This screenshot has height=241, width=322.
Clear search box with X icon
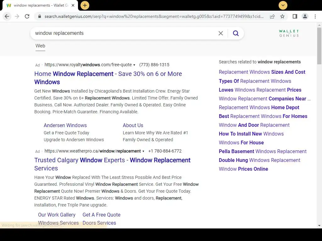click(221, 33)
